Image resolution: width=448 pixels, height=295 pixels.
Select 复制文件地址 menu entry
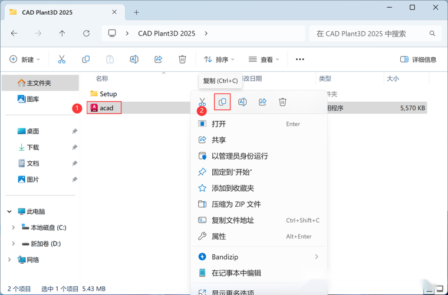259,220
